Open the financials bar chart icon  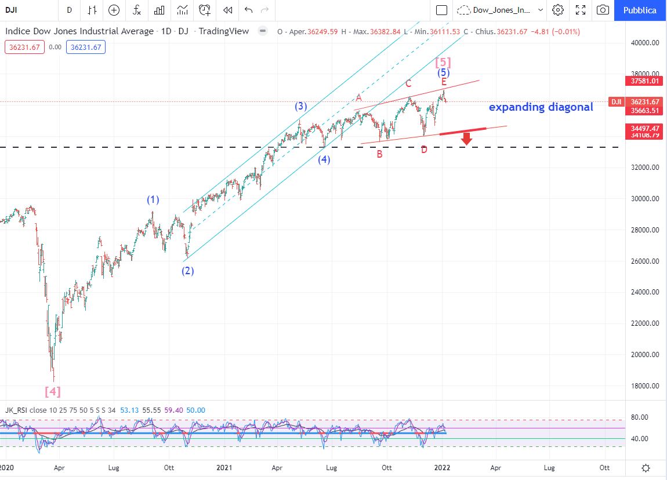(159, 10)
